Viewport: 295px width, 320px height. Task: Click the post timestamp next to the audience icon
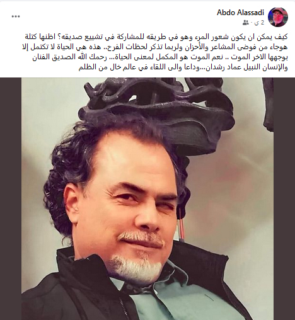point(260,23)
